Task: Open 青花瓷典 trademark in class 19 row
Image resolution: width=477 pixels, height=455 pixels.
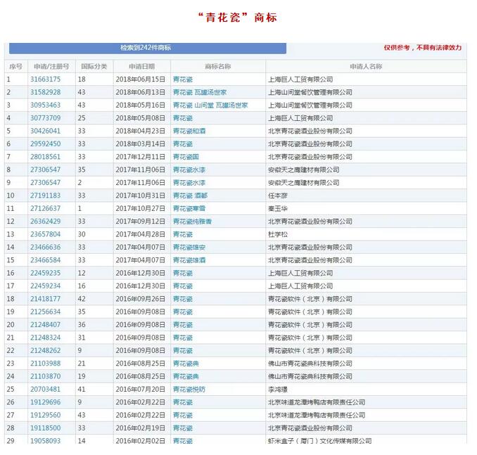Action: click(186, 376)
